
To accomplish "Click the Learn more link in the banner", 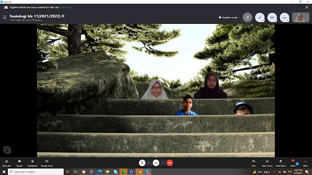I will 65,7.
